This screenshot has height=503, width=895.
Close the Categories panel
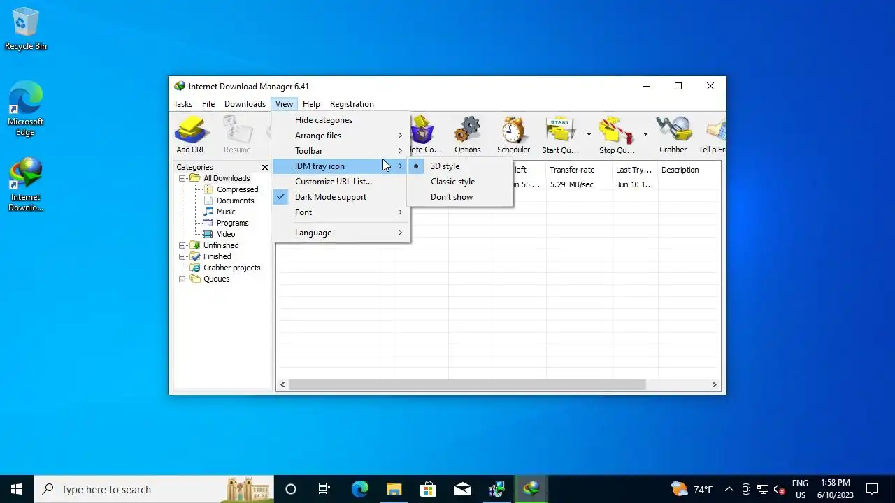coord(265,167)
